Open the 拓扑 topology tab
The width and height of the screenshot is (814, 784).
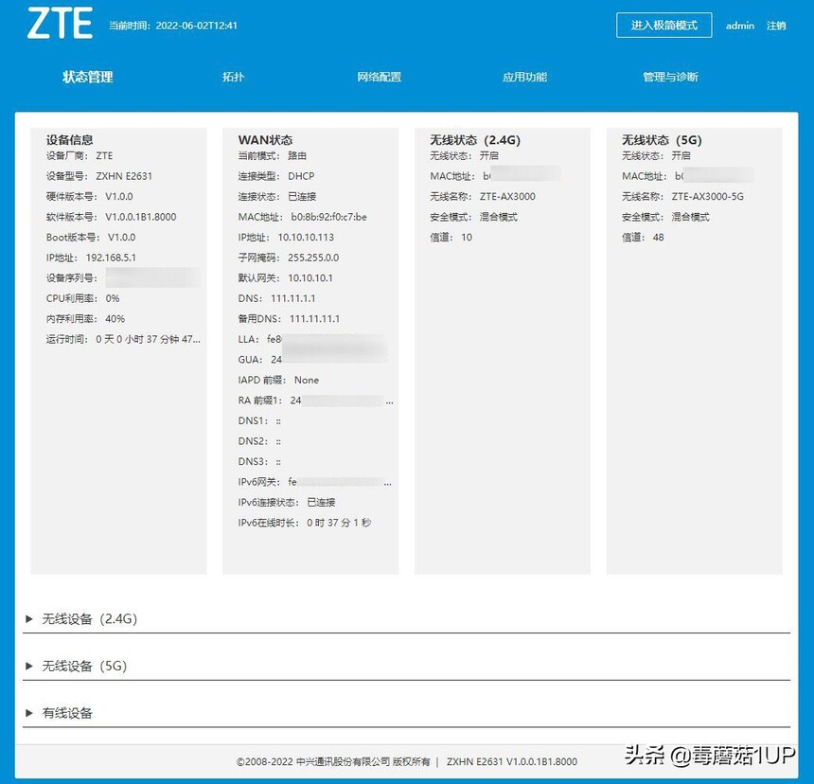pyautogui.click(x=233, y=77)
